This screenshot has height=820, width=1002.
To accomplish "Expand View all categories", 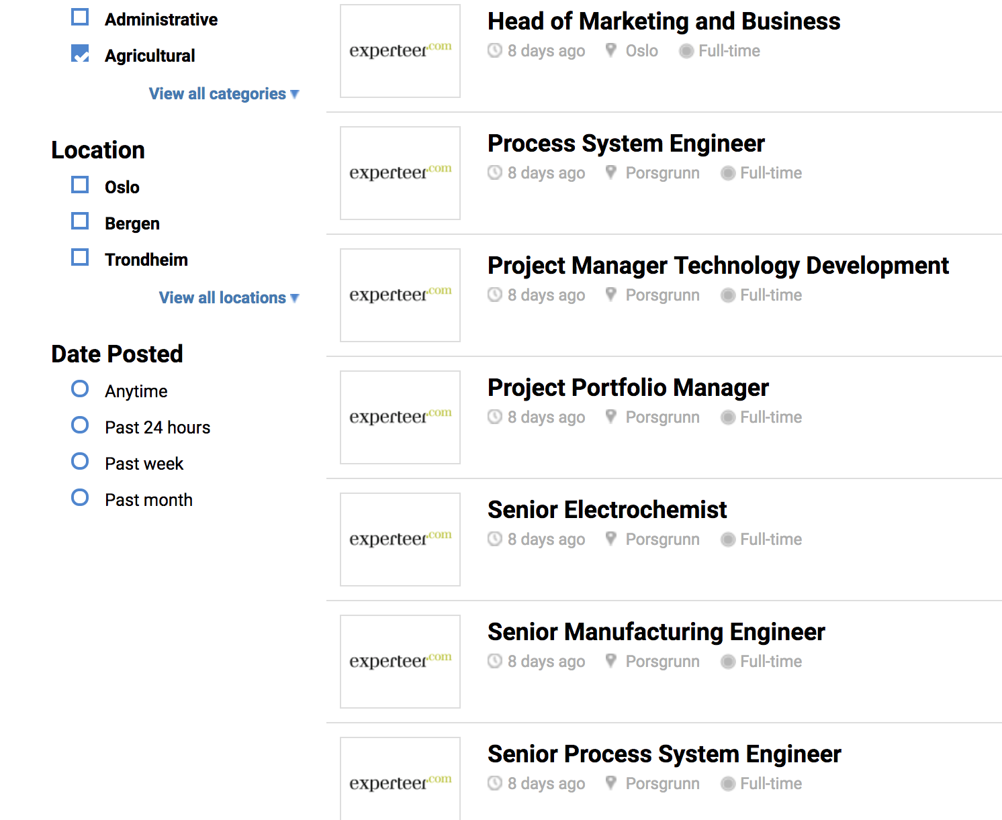I will [x=224, y=94].
